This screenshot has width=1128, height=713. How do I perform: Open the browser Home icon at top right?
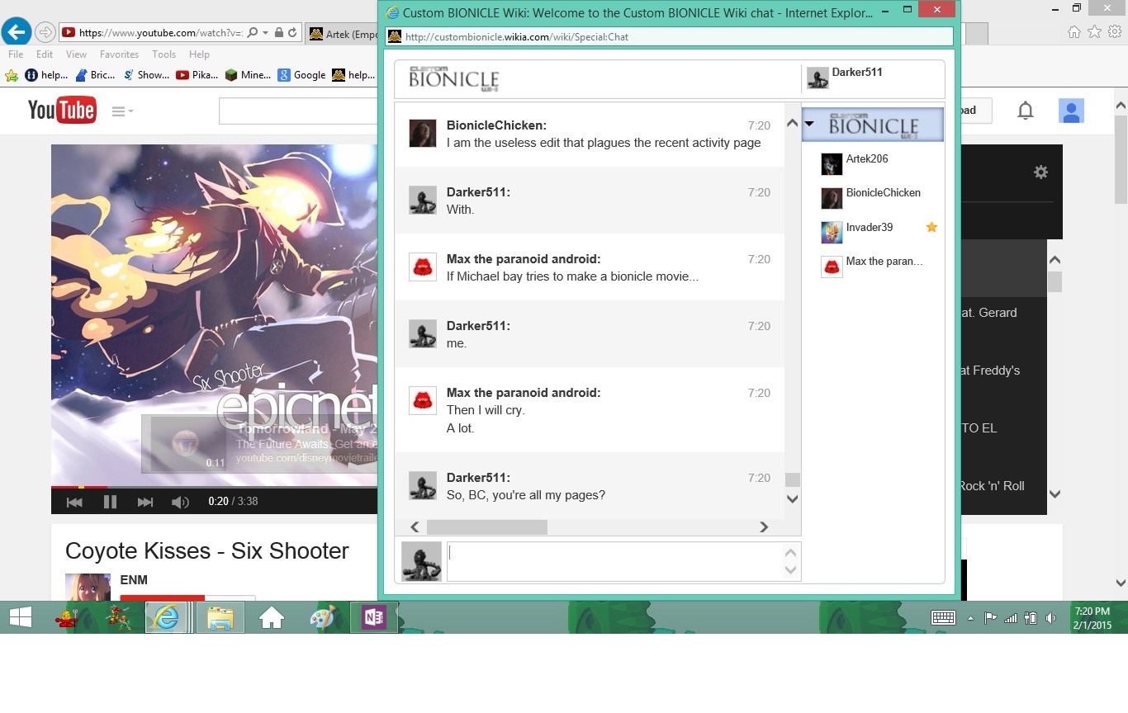(1074, 32)
